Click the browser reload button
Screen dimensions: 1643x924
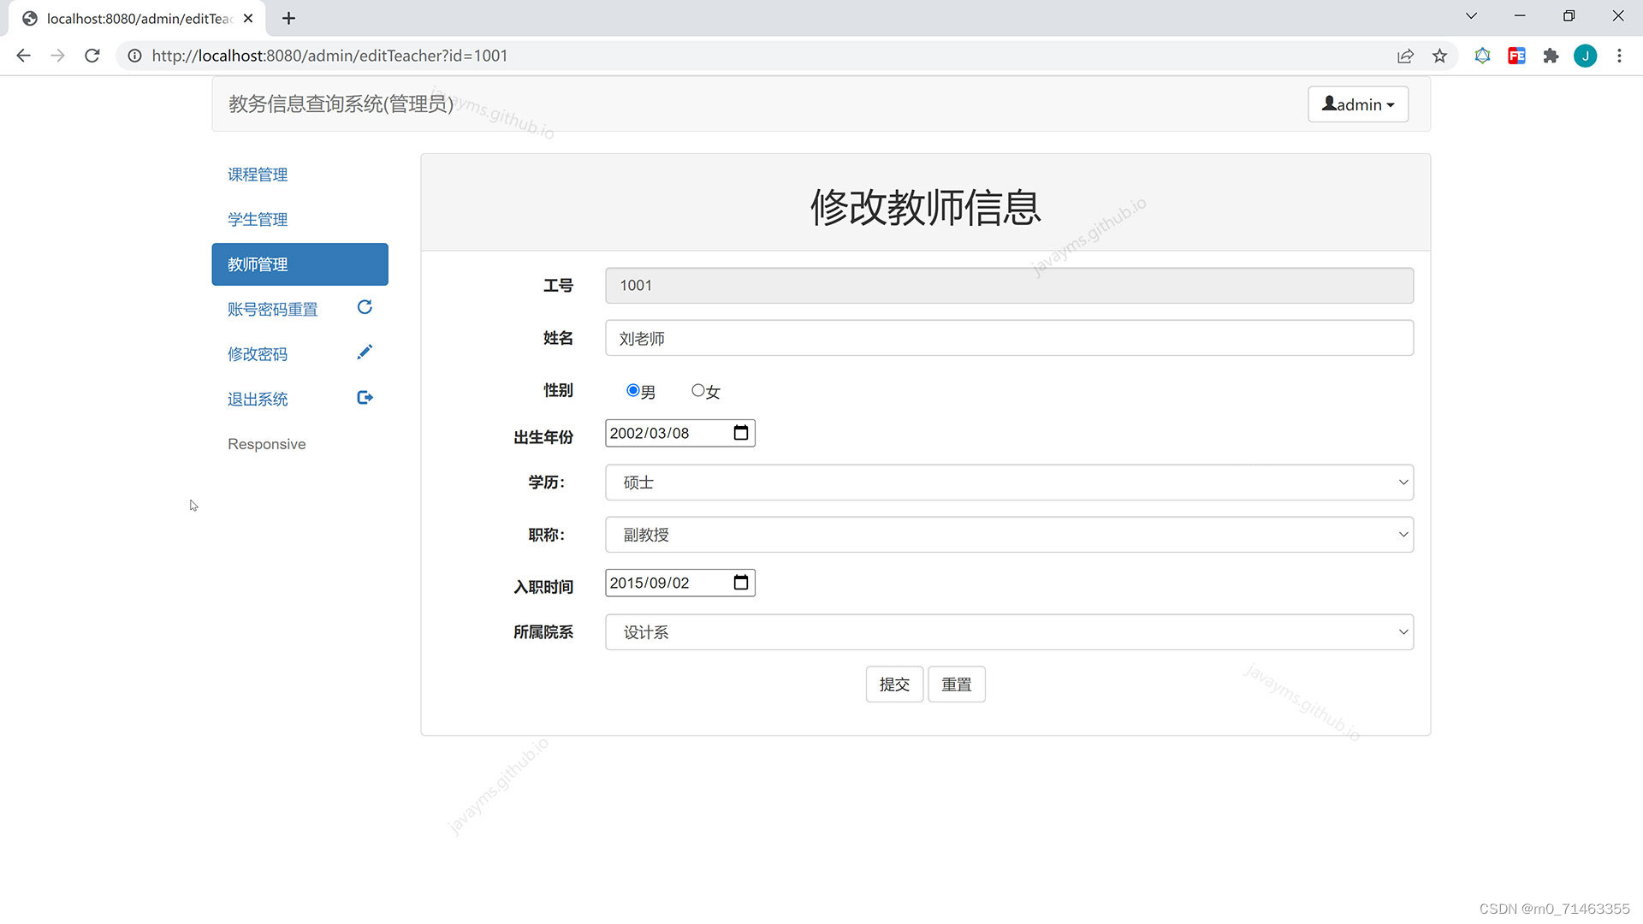(x=92, y=56)
